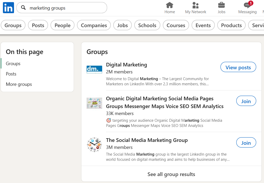
Task: Open Organic Digital Marketing Social Media Pages title
Action: pos(165,102)
